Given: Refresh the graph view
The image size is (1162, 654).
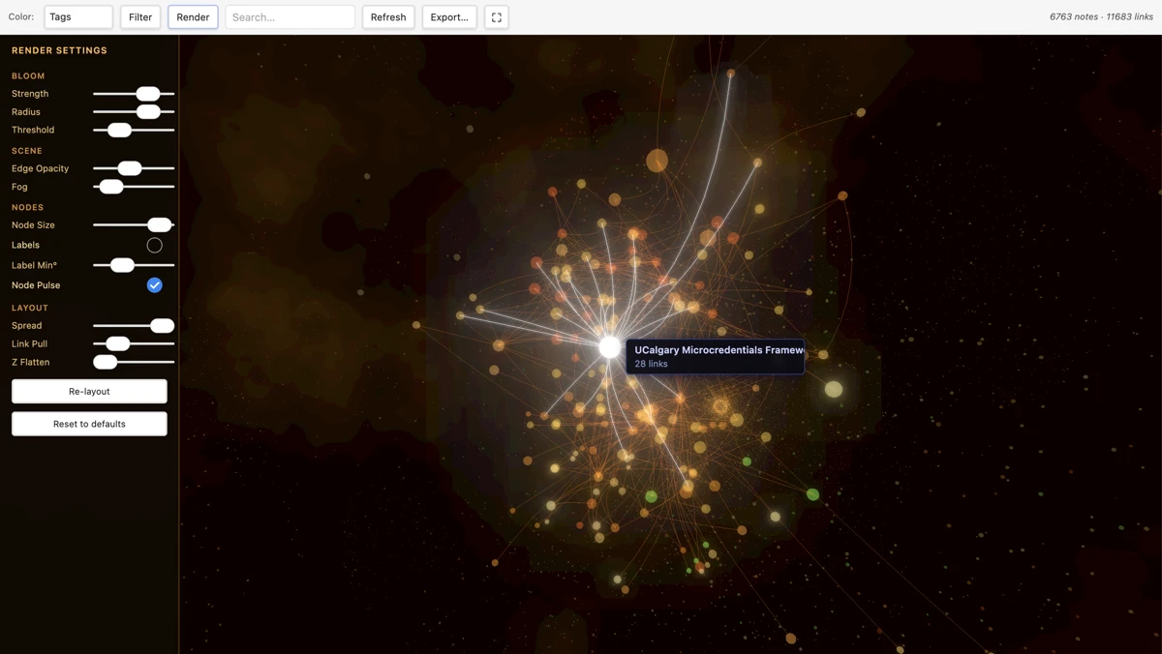Looking at the screenshot, I should [x=388, y=16].
